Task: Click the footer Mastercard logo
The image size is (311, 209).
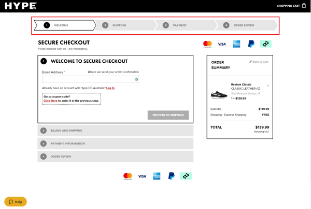Action: 128,176
